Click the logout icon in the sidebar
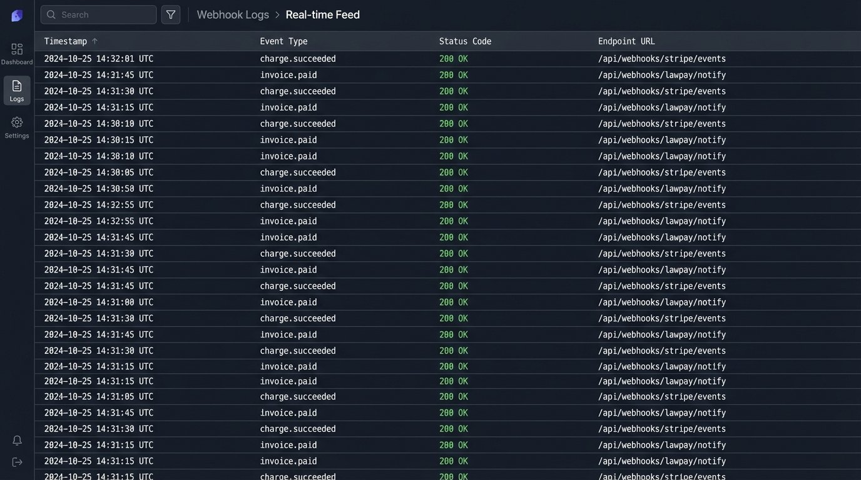The height and width of the screenshot is (480, 861). (17, 462)
